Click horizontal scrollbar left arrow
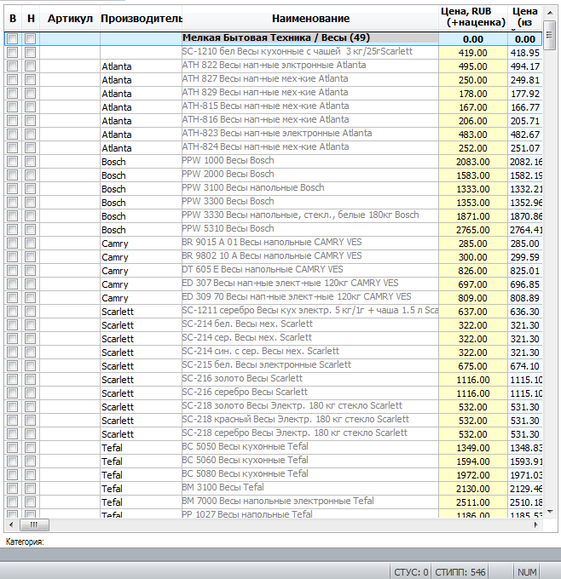The width and height of the screenshot is (561, 579). [11, 525]
